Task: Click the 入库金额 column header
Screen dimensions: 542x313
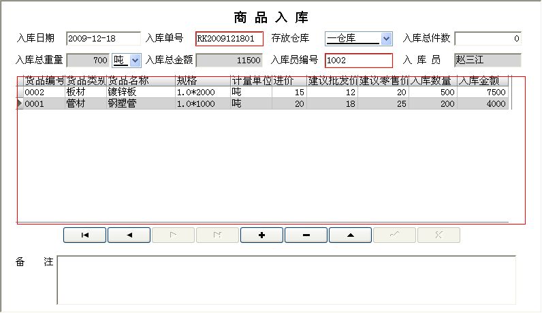Action: [483, 81]
